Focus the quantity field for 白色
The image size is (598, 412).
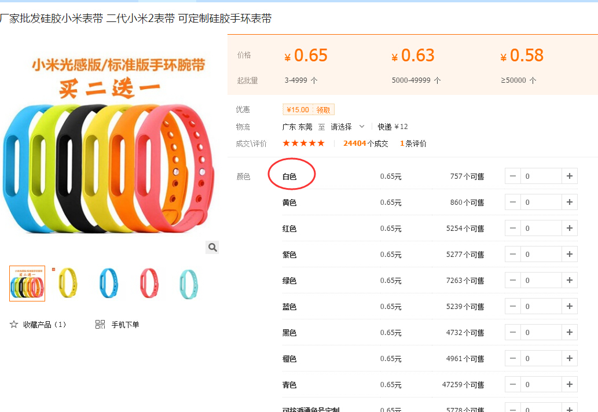tap(541, 176)
